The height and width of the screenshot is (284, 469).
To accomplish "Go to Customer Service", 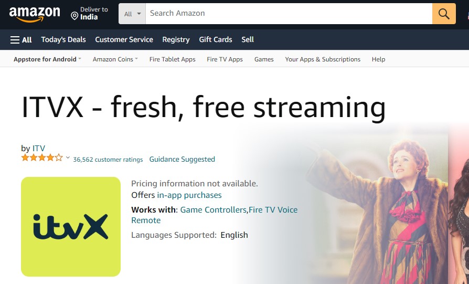I will coord(124,39).
